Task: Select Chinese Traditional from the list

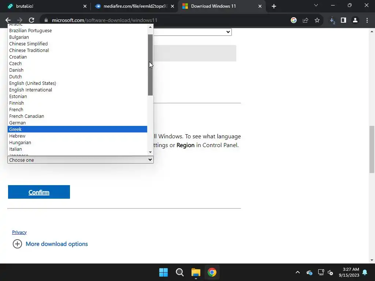Action: pos(77,50)
